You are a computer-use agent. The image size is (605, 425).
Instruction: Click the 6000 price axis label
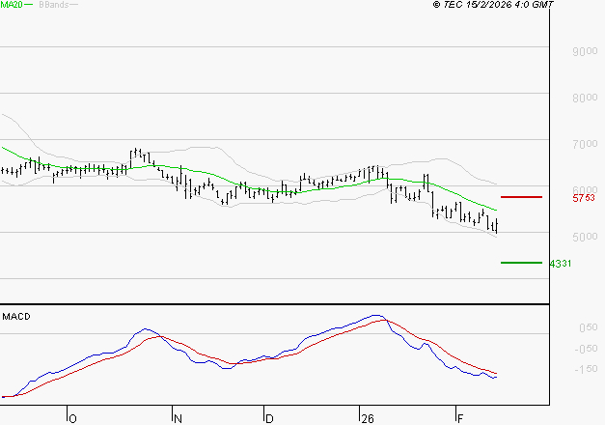[585, 189]
